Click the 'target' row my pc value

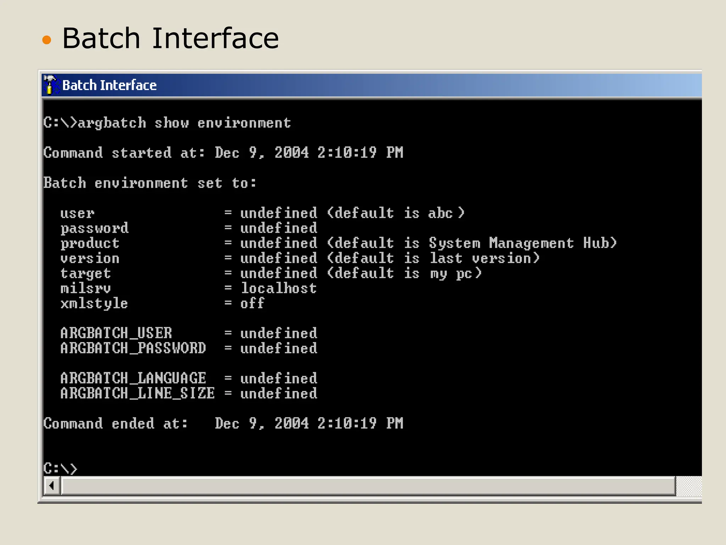451,274
